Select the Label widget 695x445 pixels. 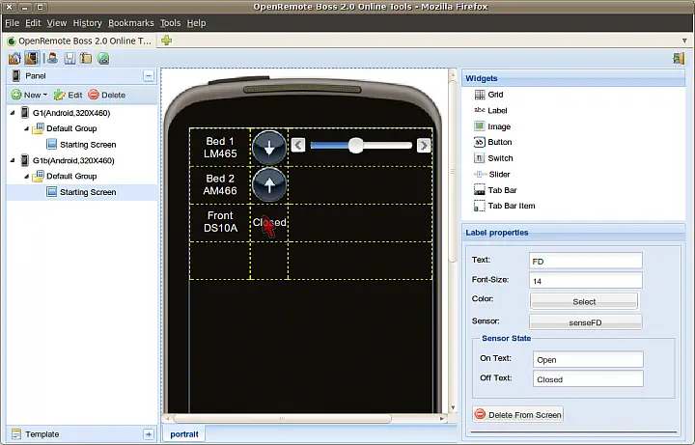click(490, 110)
